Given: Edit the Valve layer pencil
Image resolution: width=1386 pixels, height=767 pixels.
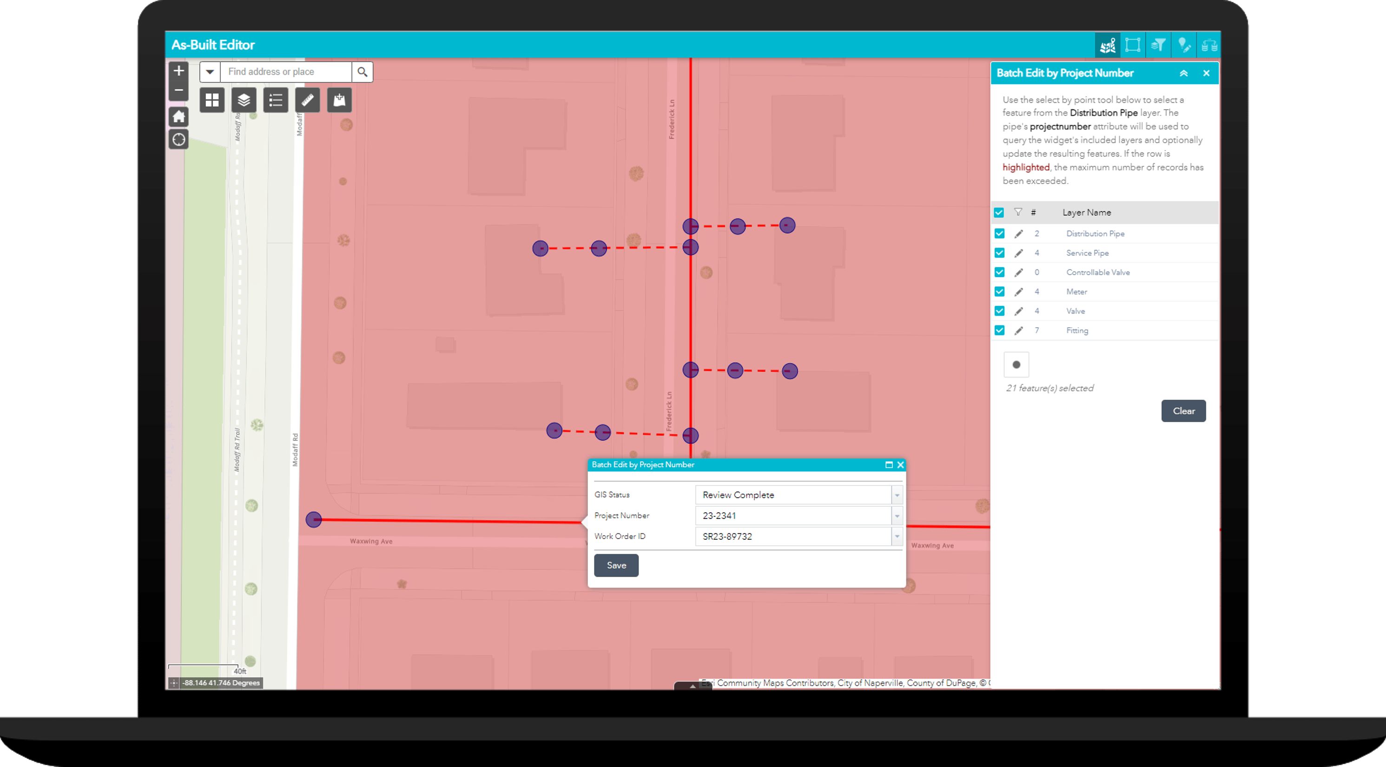Looking at the screenshot, I should pos(1018,311).
